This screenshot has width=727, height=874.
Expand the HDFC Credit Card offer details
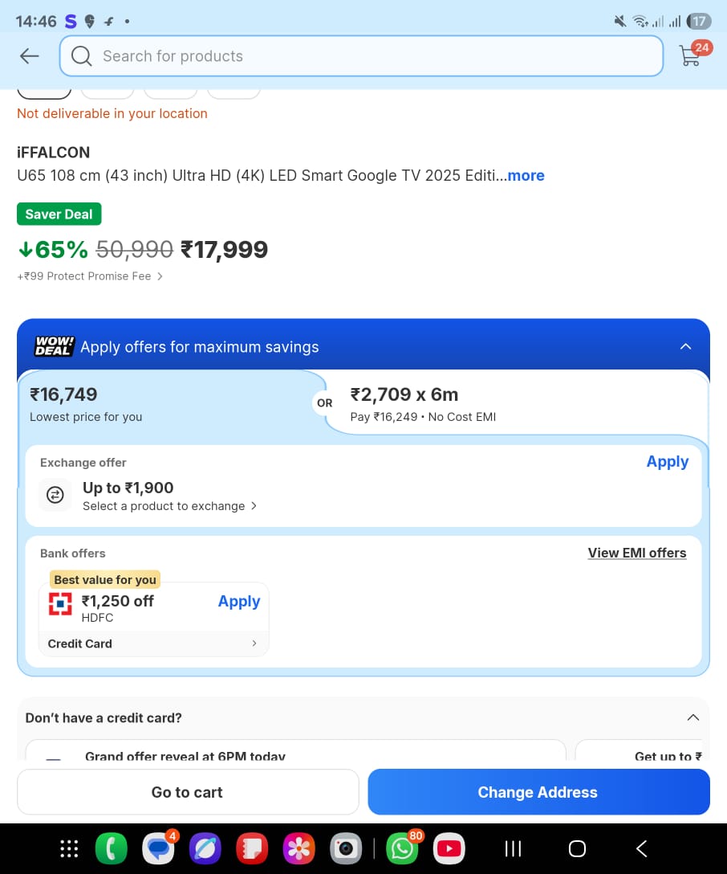coord(254,643)
